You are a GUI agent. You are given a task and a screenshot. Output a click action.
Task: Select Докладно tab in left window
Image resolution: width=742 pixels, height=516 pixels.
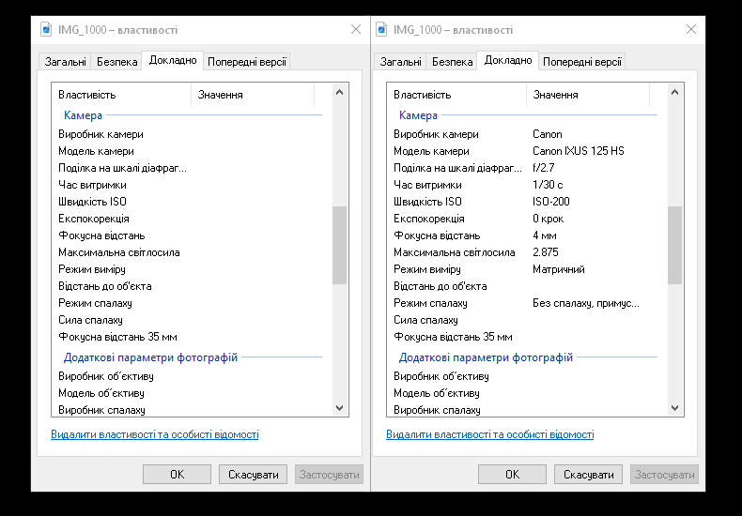pyautogui.click(x=173, y=60)
